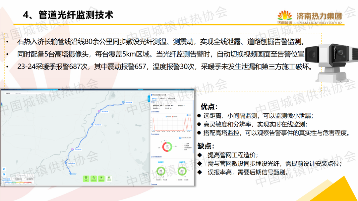358x201 pixels.
Task: Open the search type dropdown above map
Action: click(x=8, y=94)
